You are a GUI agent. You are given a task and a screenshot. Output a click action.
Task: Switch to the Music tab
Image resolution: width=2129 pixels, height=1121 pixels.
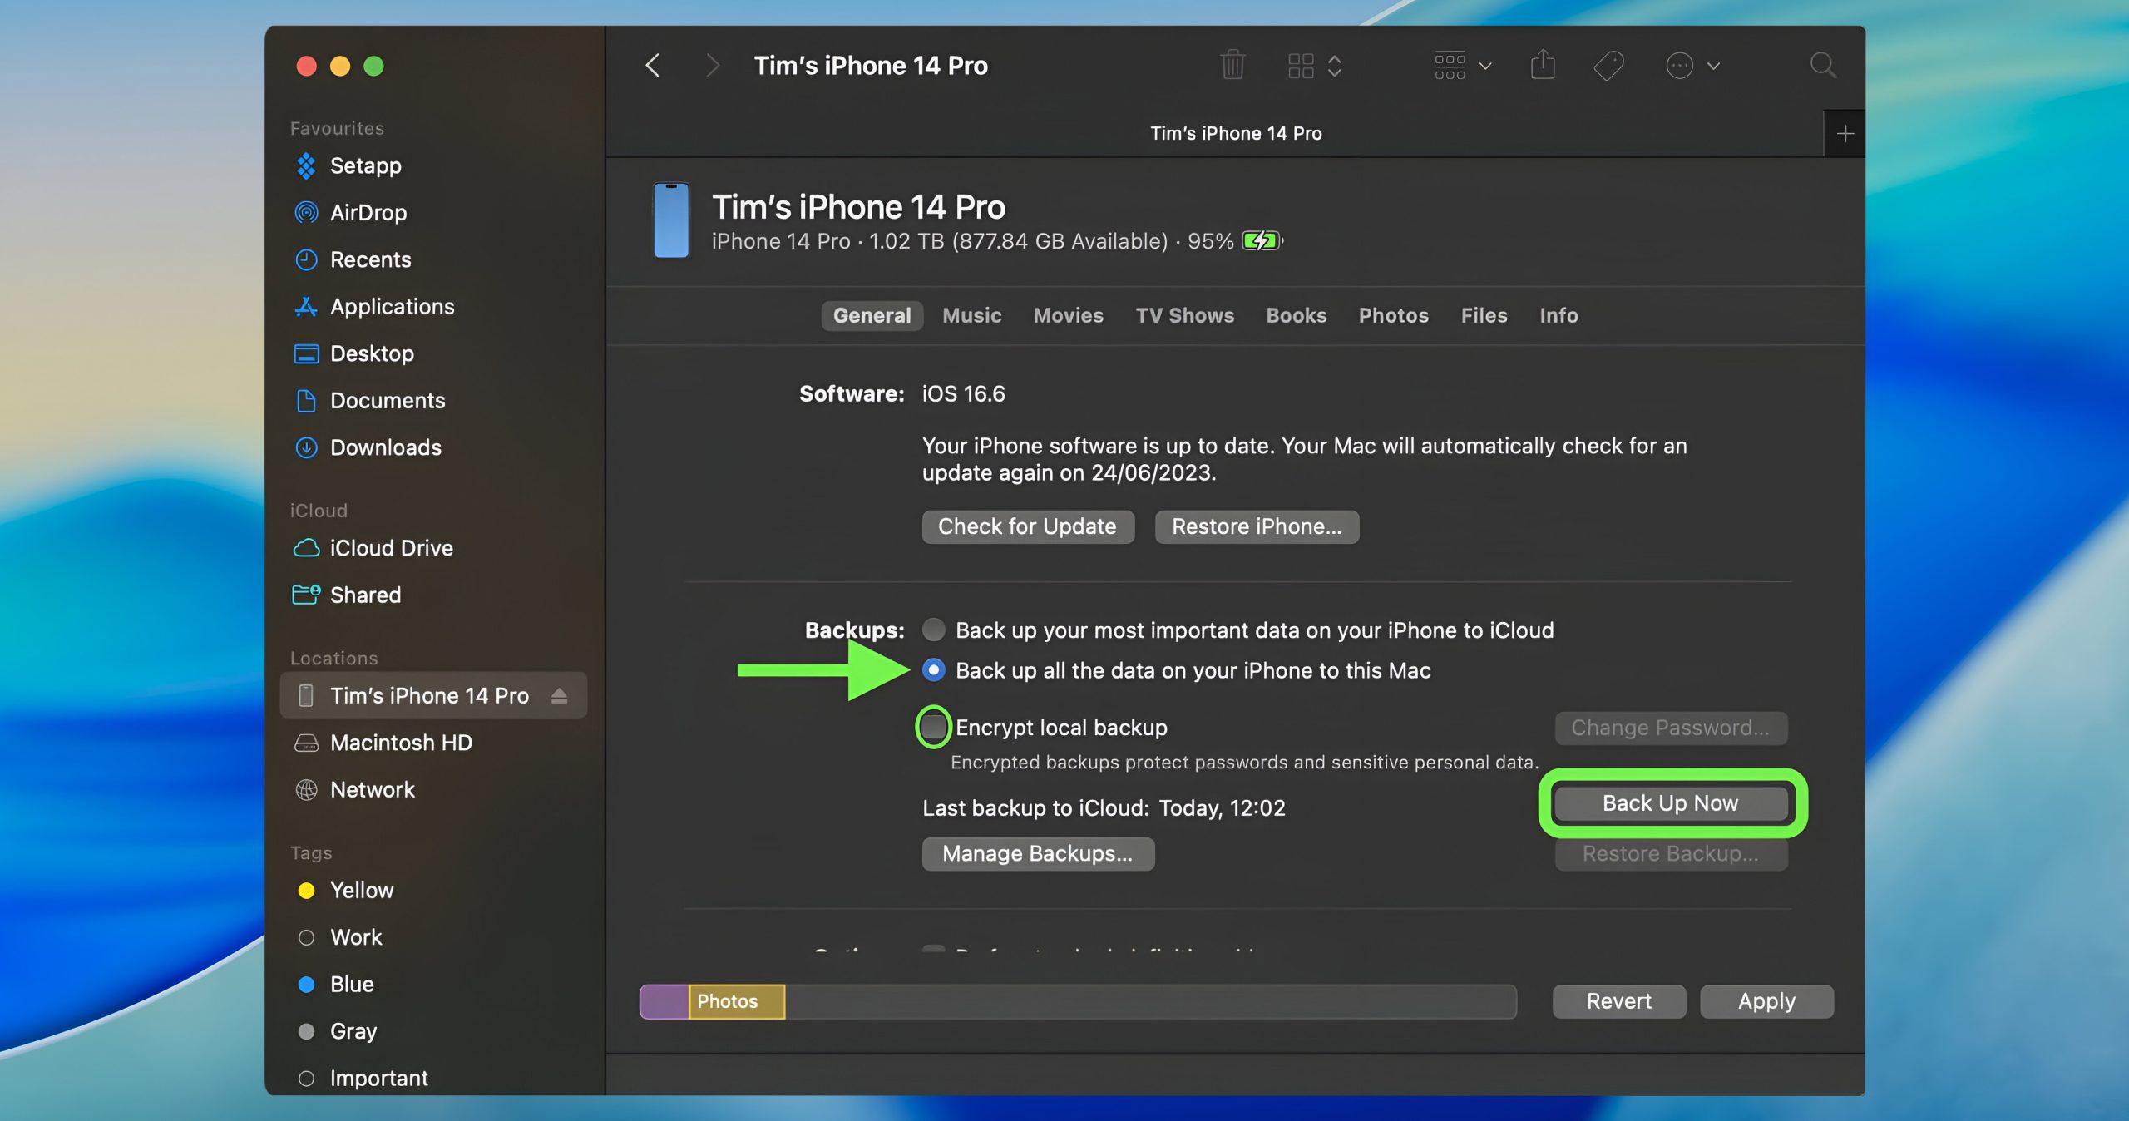pos(971,315)
